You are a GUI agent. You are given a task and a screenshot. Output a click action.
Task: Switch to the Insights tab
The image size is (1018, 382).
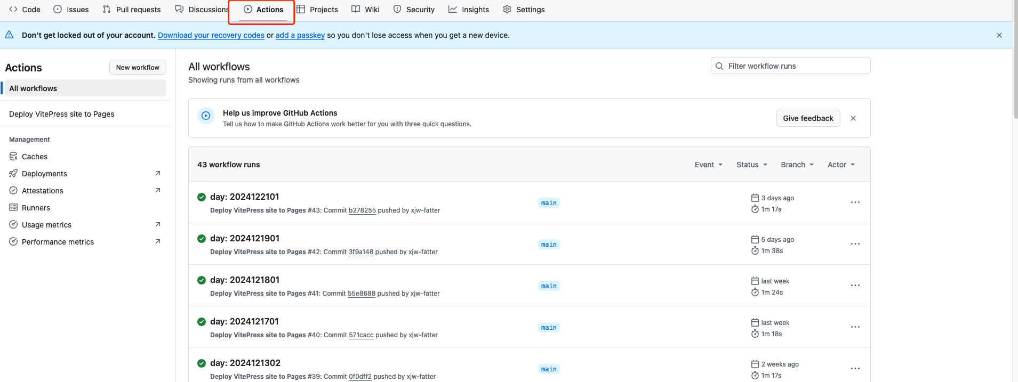(x=469, y=10)
